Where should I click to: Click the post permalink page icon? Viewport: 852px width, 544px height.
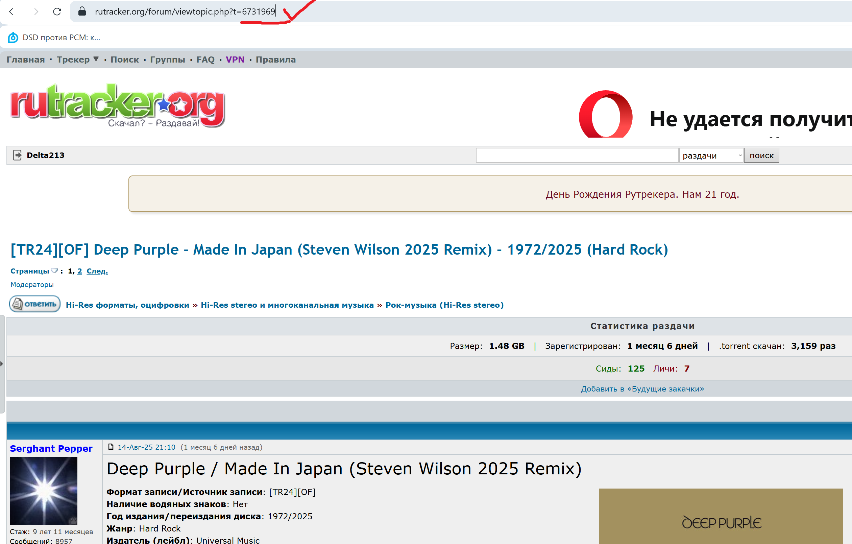pyautogui.click(x=111, y=447)
